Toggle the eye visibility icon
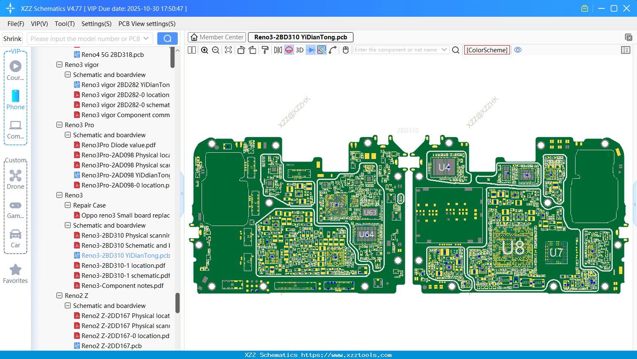This screenshot has width=637, height=359. pyautogui.click(x=518, y=50)
